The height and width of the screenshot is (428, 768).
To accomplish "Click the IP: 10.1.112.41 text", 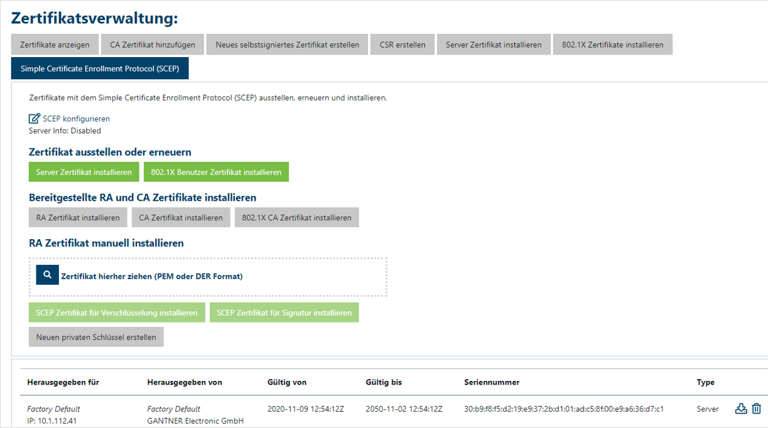I will pos(52,421).
